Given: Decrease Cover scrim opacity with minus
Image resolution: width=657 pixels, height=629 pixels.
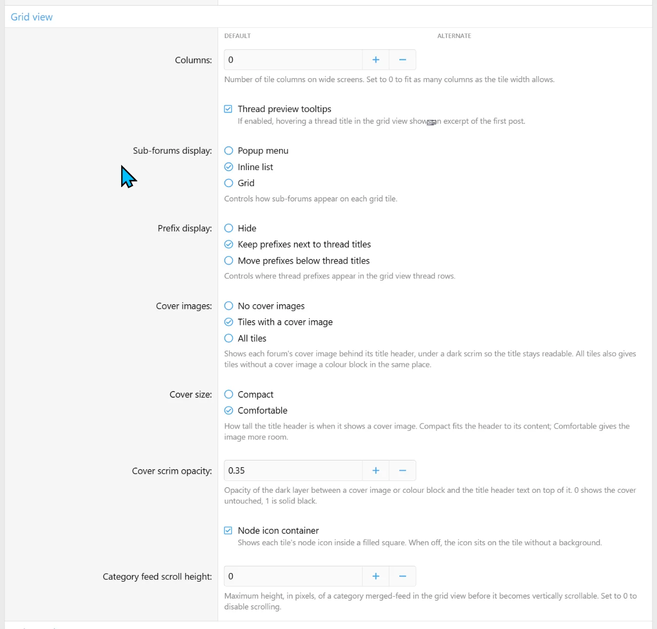Looking at the screenshot, I should pos(402,470).
